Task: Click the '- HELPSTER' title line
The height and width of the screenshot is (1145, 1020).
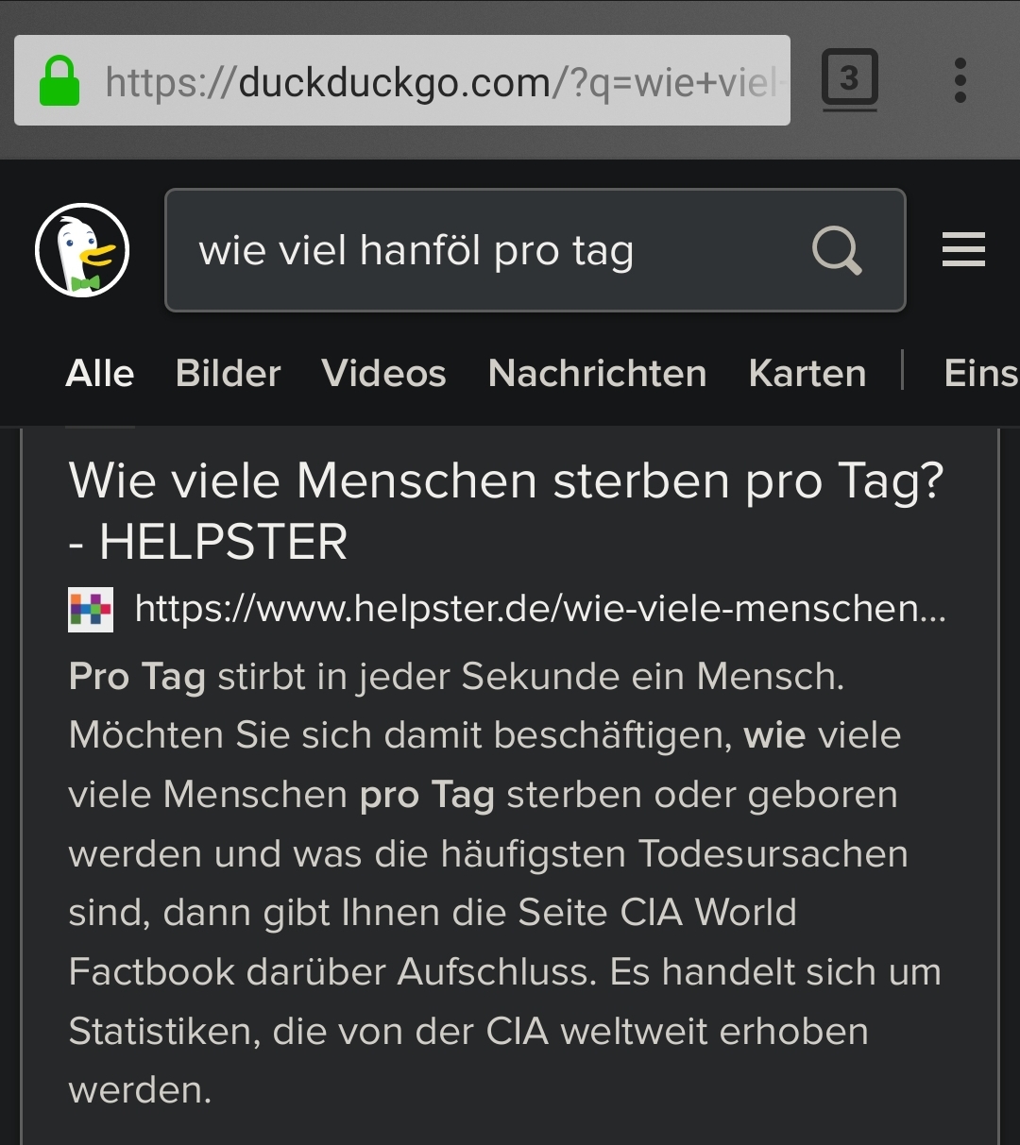Action: pos(209,542)
